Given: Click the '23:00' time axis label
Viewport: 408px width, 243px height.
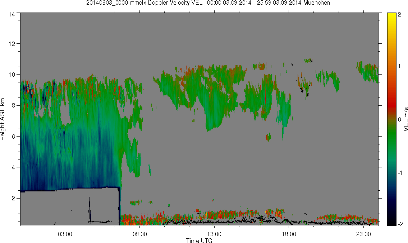Looking at the screenshot, I should (363, 234).
